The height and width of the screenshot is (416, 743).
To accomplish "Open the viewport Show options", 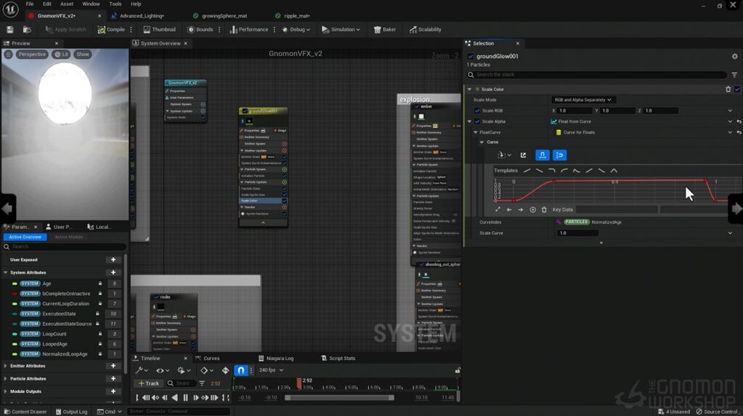I will click(x=83, y=54).
